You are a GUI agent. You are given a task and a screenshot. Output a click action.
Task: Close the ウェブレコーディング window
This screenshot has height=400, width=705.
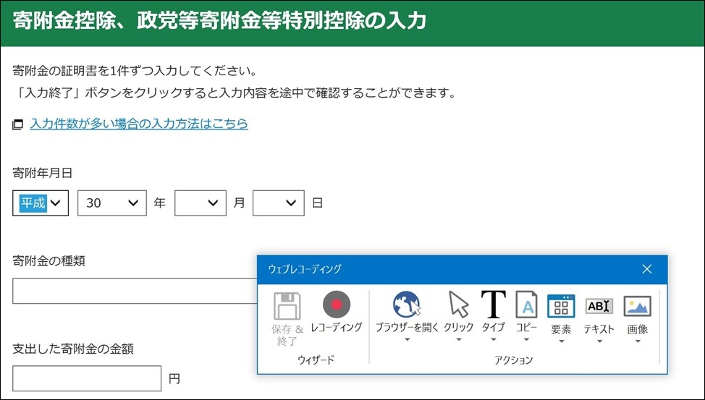point(647,269)
